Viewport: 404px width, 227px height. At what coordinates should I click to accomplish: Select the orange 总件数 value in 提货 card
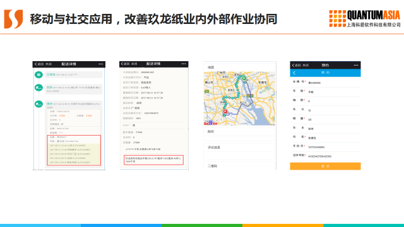pos(62,116)
